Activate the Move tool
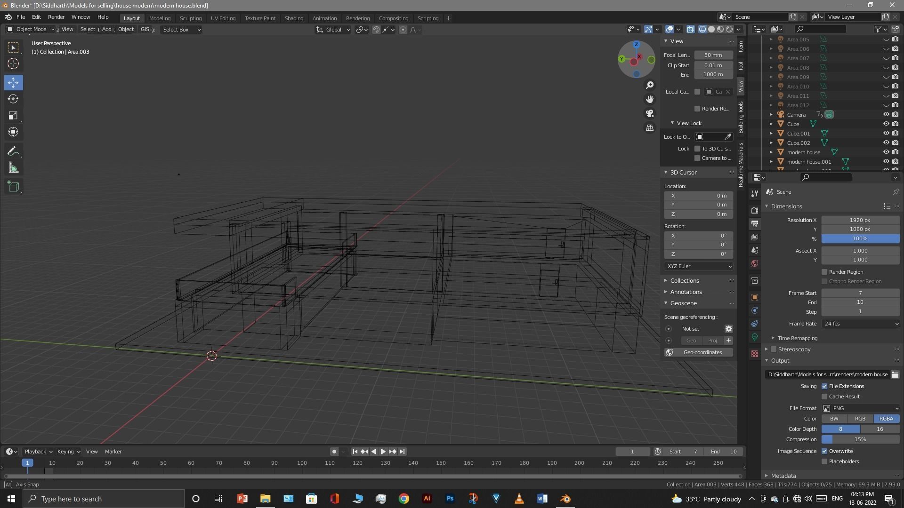The image size is (904, 508). pyautogui.click(x=13, y=82)
